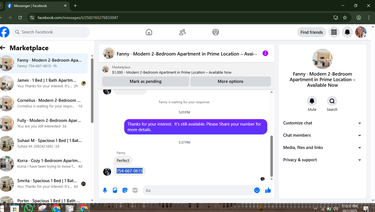Screen dimensions: 375x212
Task: Expand the Privacy & support section
Action: pyautogui.click(x=322, y=160)
